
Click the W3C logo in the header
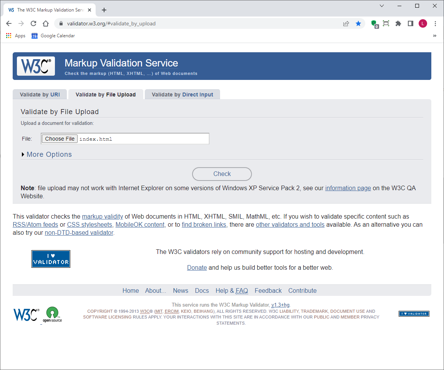tap(35, 66)
